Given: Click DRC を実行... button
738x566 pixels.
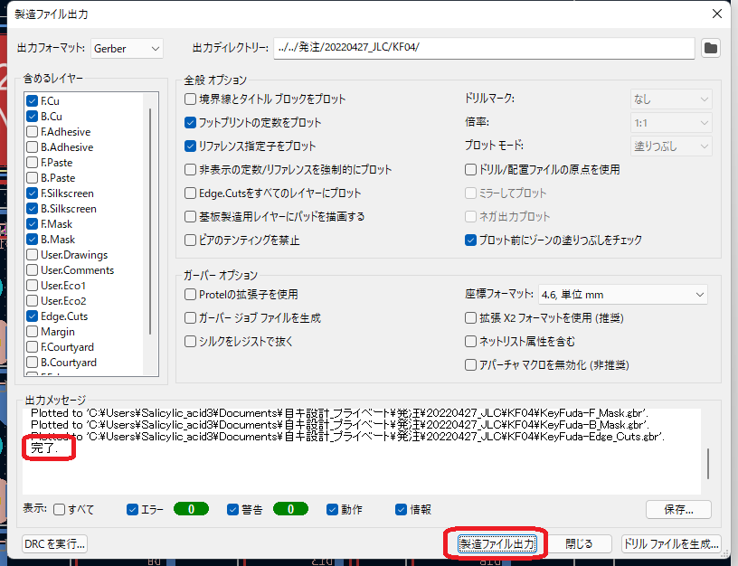Looking at the screenshot, I should pyautogui.click(x=54, y=544).
